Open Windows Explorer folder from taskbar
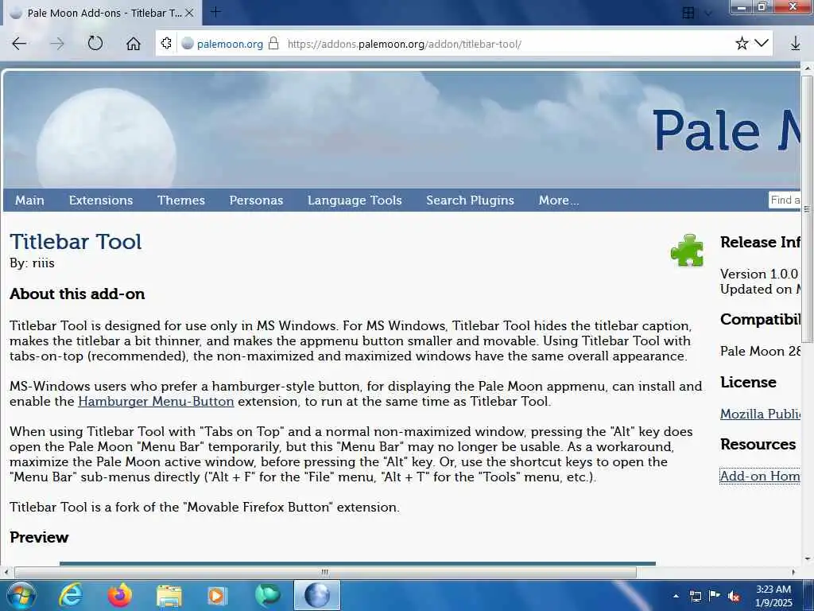The width and height of the screenshot is (814, 611). coord(169,596)
